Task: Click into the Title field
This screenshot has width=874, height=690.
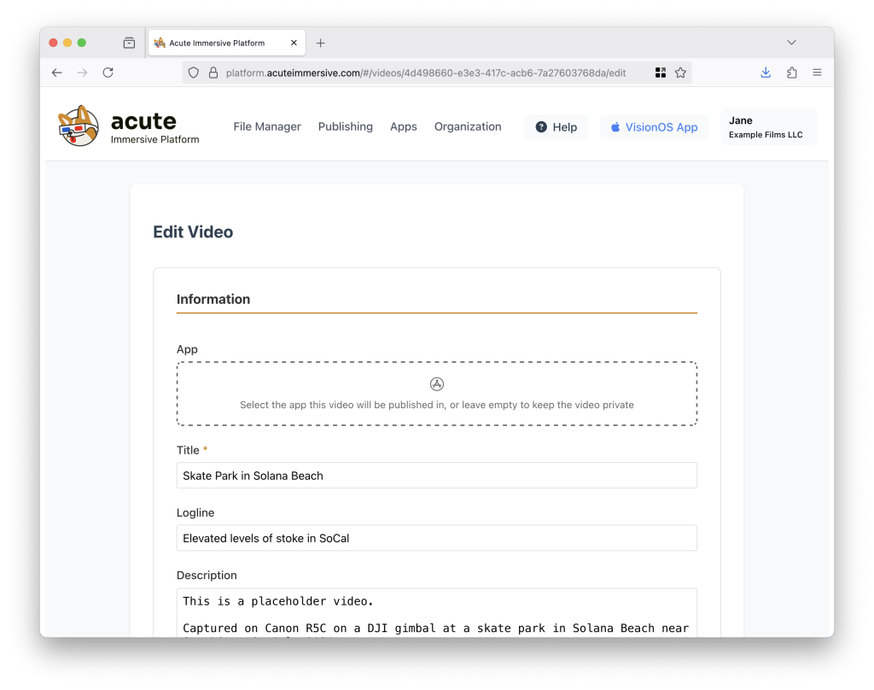Action: pos(437,476)
